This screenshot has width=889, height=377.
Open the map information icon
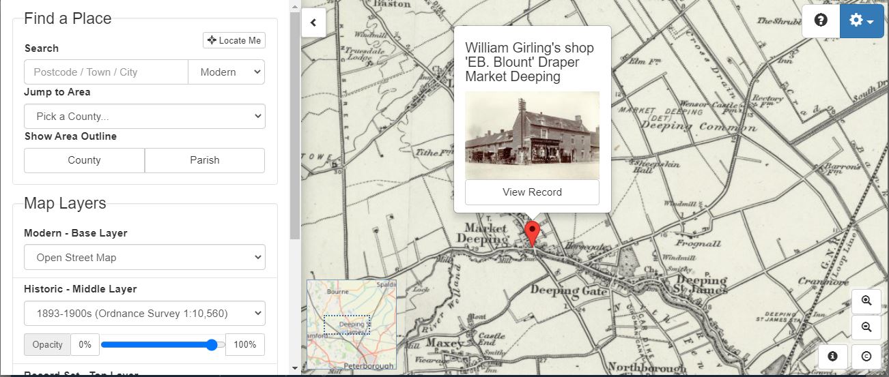pos(832,356)
